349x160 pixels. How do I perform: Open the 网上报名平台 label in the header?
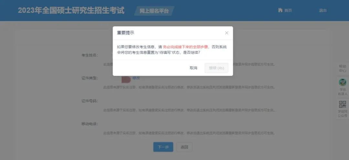[x=154, y=11]
